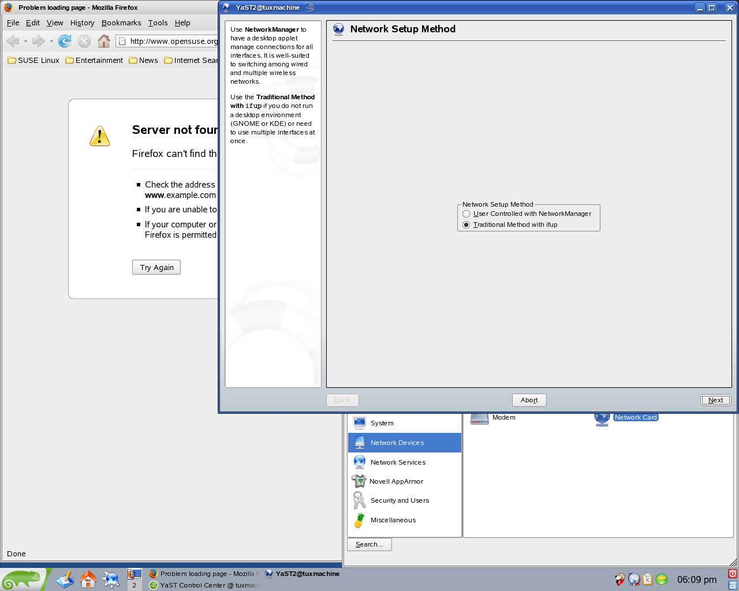Open the Bookmarks menu in Firefox
This screenshot has width=739, height=591.
121,23
